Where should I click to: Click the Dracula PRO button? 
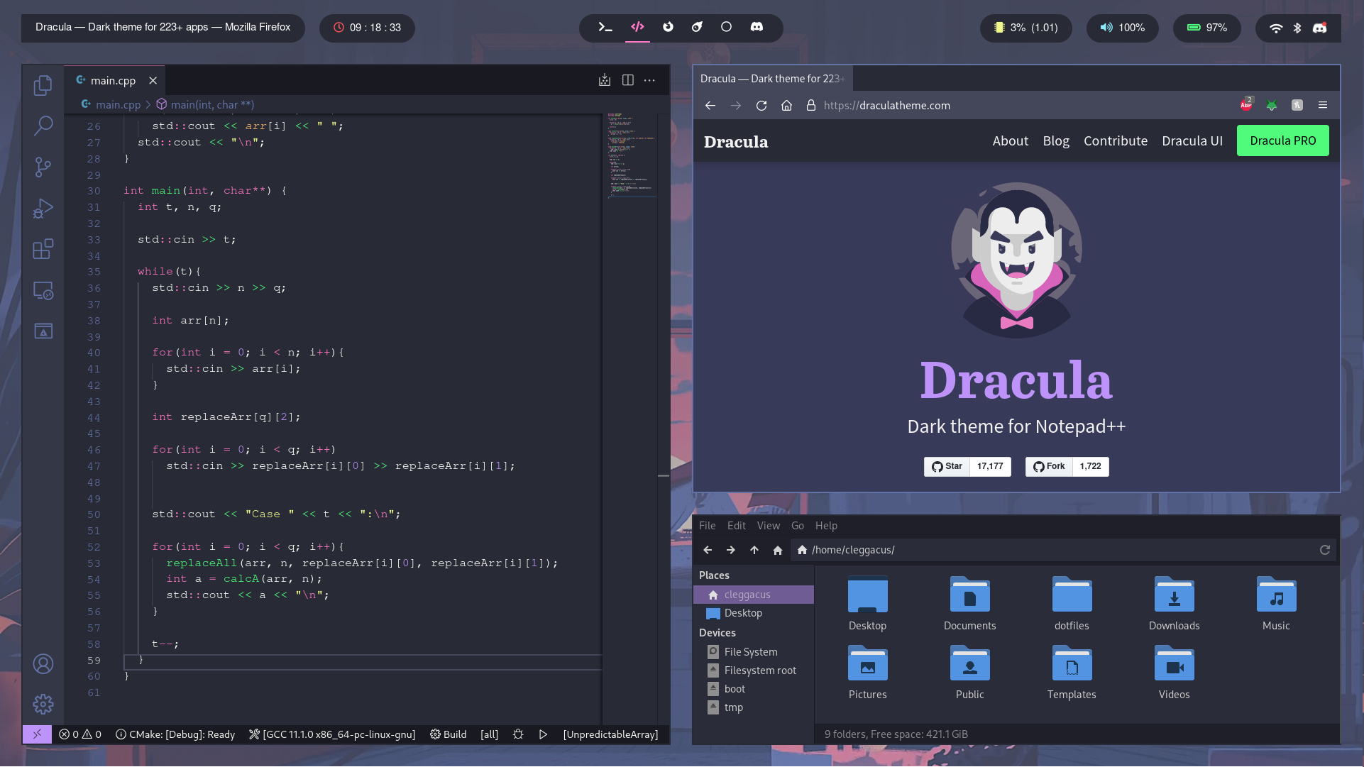tap(1282, 140)
